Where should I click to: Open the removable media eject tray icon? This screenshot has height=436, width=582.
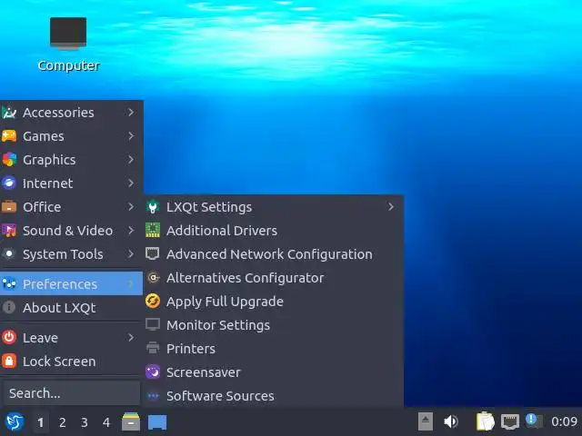pos(426,421)
